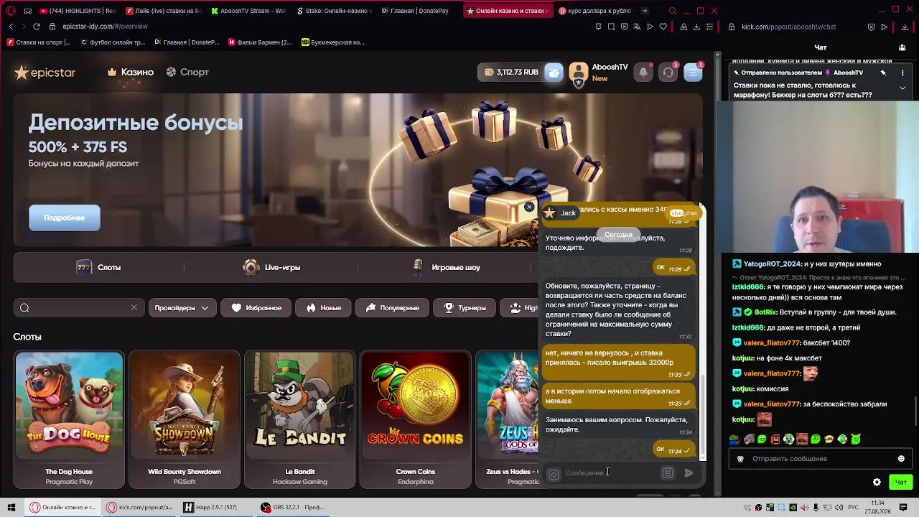Filter games by Турниры
Viewport: 919px width, 517px height.
point(465,308)
